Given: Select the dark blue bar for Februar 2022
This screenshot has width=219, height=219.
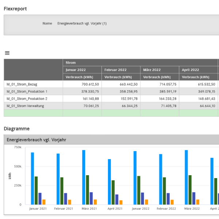Looking at the screenshot, I should coord(168,199).
